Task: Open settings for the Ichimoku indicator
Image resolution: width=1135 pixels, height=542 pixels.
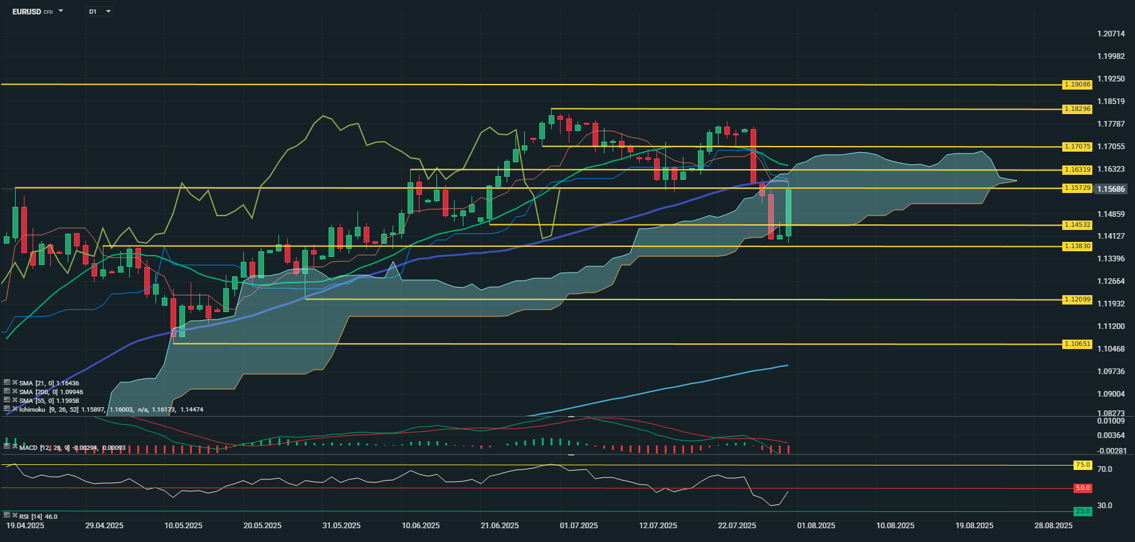Action: 6,409
